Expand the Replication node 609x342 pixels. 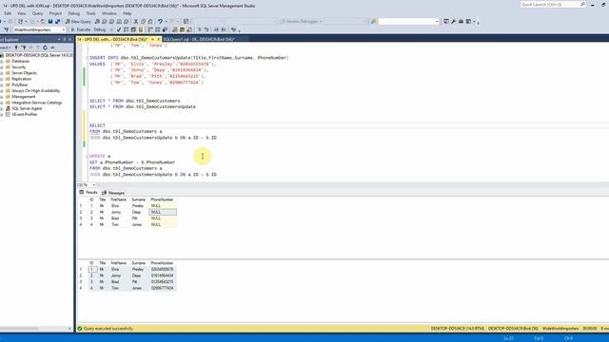2,79
